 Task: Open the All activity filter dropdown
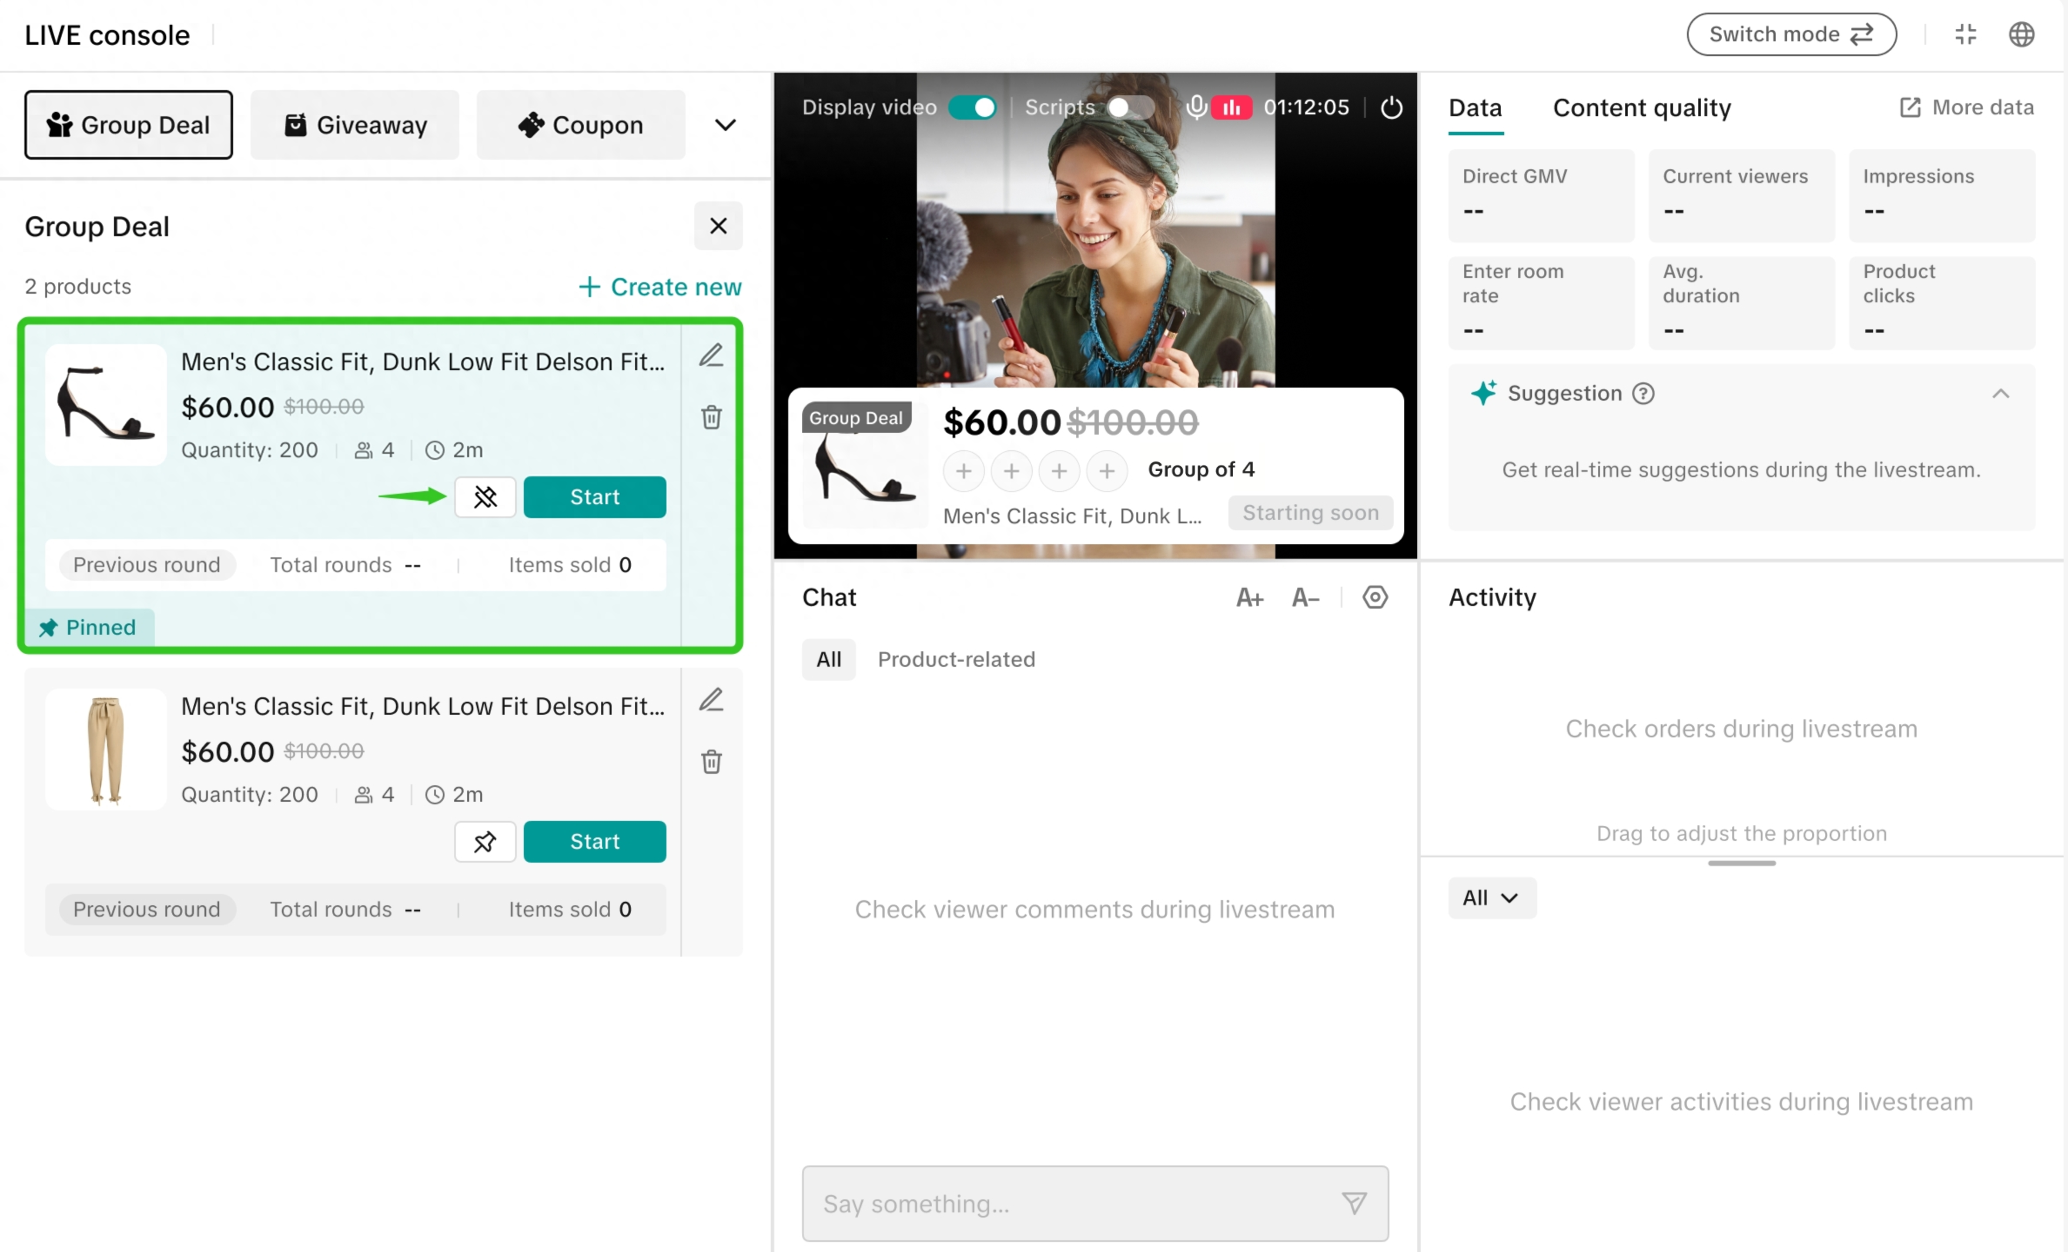coord(1492,898)
